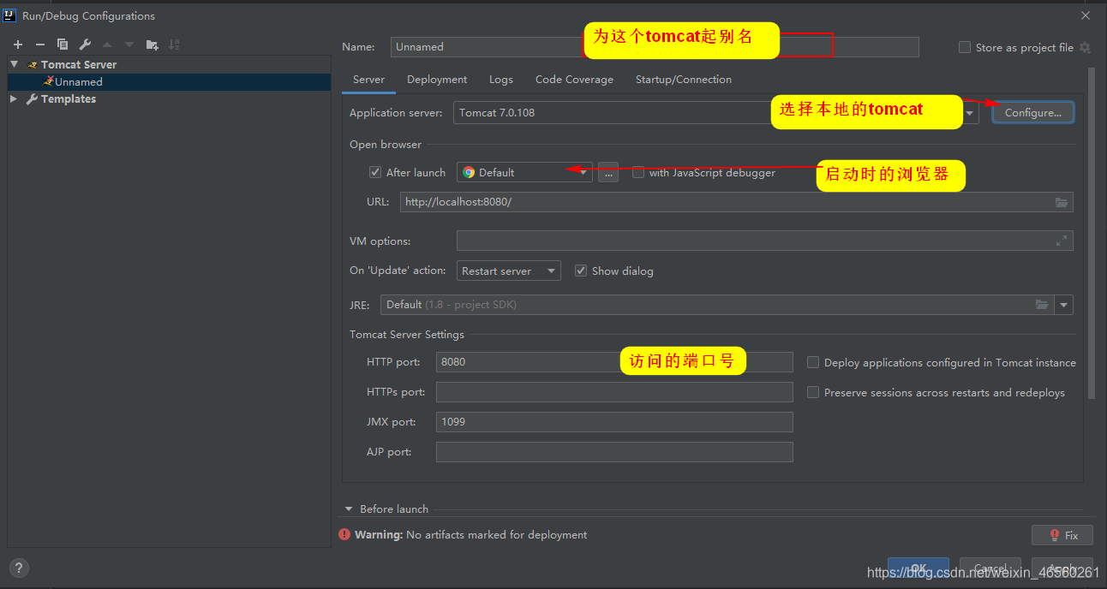This screenshot has height=589, width=1107.
Task: Switch to the Logs tab
Action: click(501, 80)
